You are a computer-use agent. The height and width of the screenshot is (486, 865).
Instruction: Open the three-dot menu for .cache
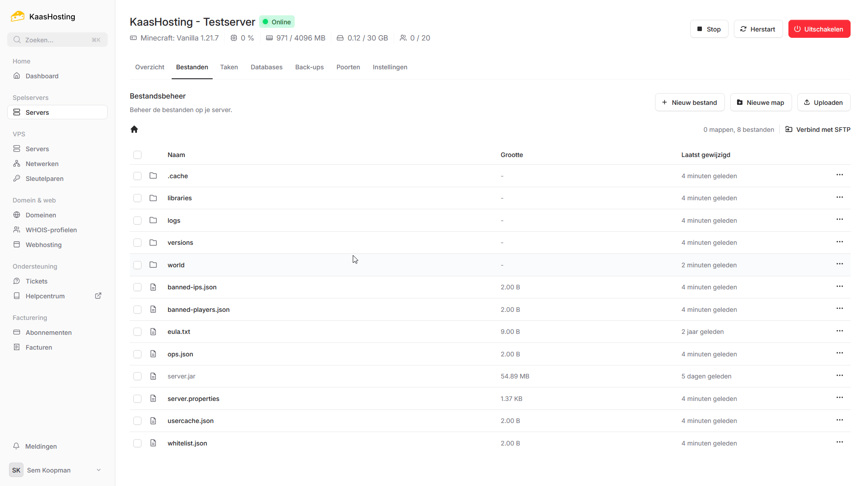pyautogui.click(x=839, y=175)
